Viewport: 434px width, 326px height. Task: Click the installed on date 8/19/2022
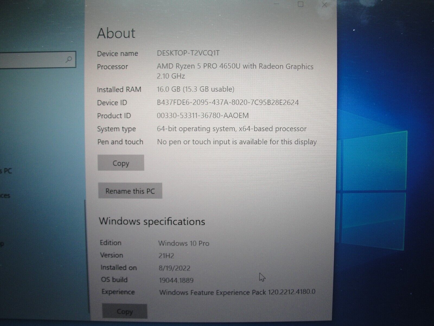point(175,268)
